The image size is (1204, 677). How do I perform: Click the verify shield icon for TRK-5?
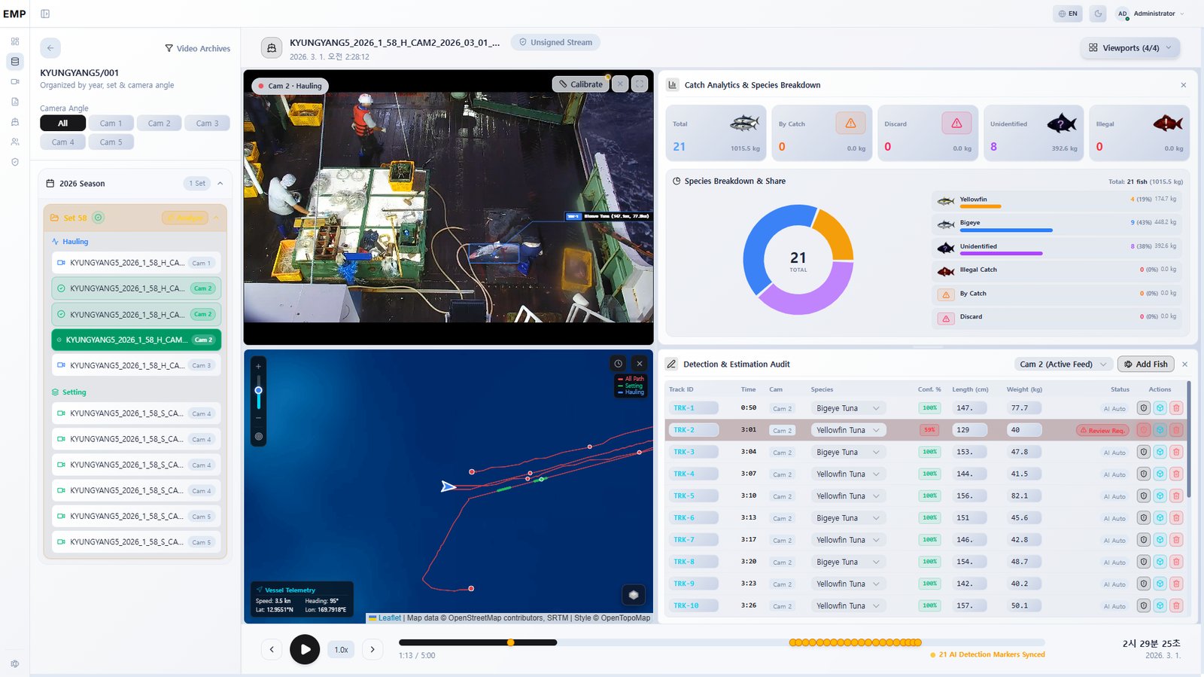coord(1144,496)
